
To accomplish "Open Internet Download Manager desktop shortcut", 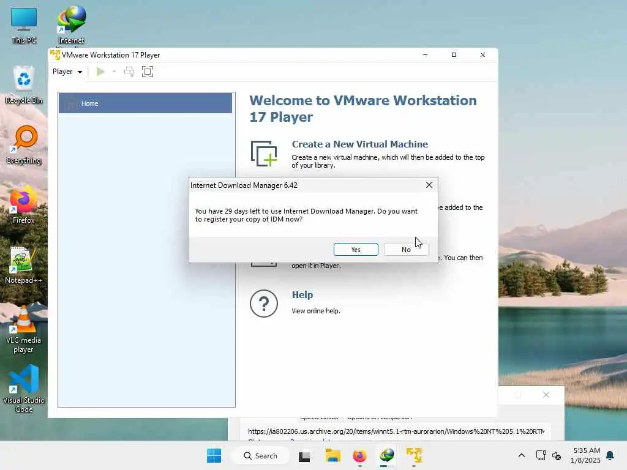I will click(71, 26).
